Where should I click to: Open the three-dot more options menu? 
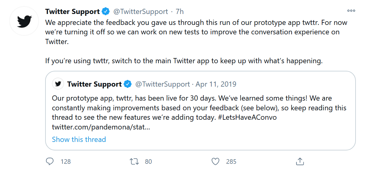click(351, 11)
